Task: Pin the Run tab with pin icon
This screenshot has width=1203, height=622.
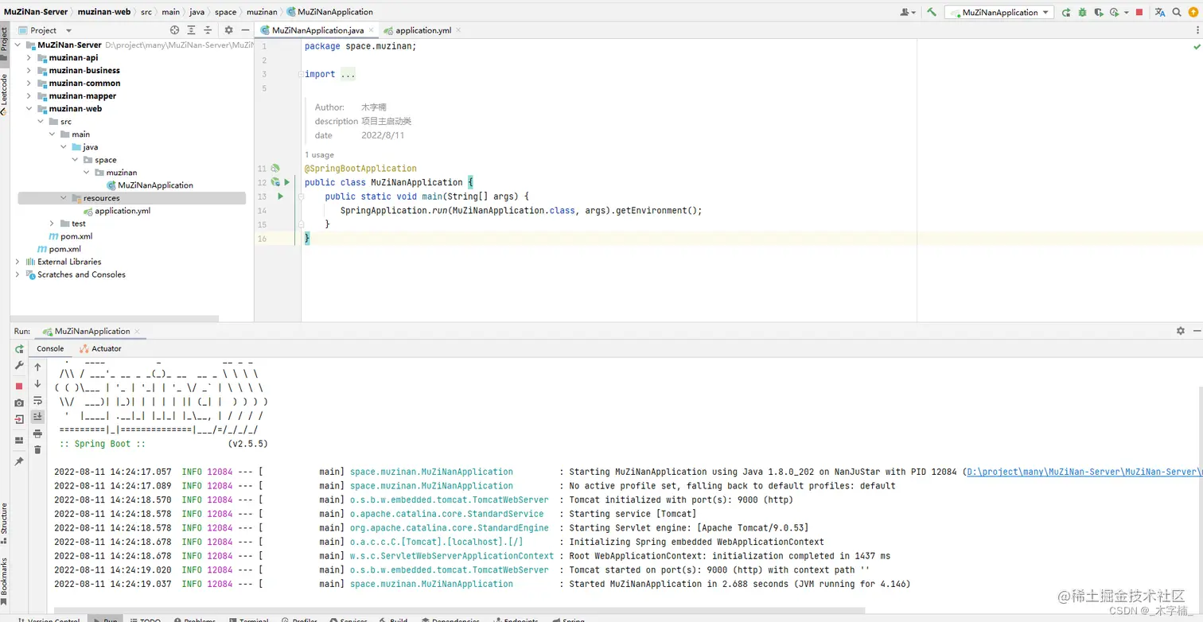Action: click(x=19, y=461)
